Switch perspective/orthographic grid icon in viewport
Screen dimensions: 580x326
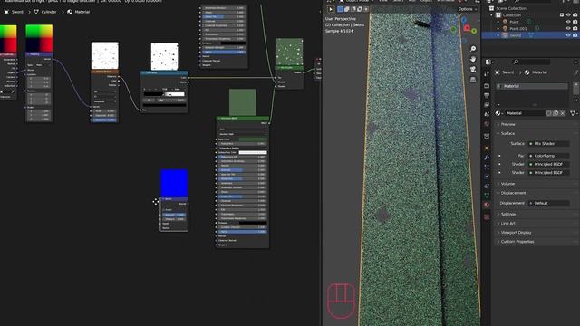[473, 80]
